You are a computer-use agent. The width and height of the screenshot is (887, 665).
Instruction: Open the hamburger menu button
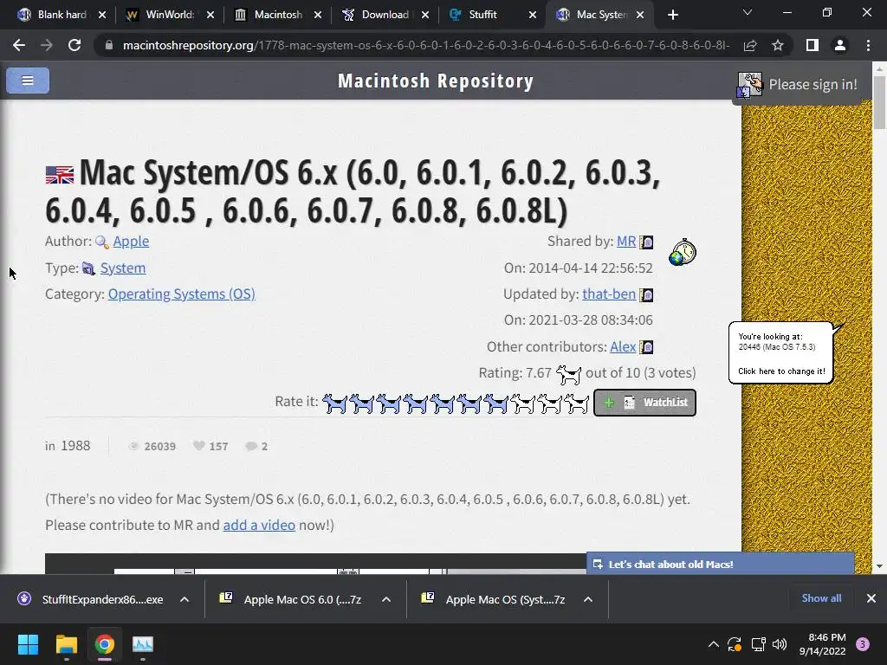click(x=28, y=81)
